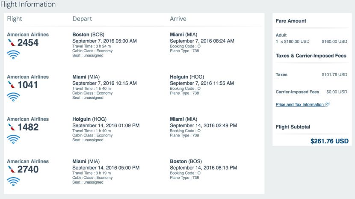The image size is (355, 199).
Task: Click the Flight Information page title
Action: [28, 5]
